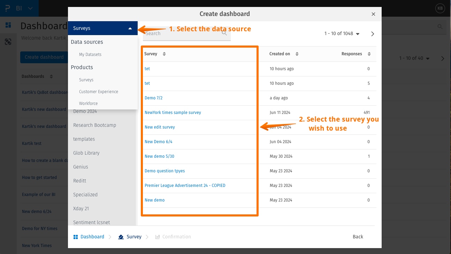The width and height of the screenshot is (451, 254).
Task: Select Workforce from products list
Action: [x=88, y=104]
